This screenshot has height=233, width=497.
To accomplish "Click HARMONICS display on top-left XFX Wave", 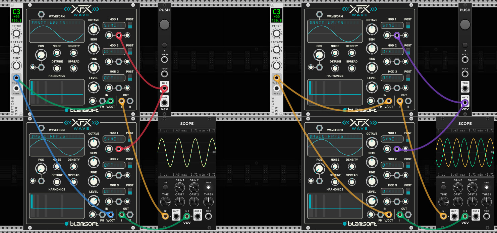I will 56,92.
